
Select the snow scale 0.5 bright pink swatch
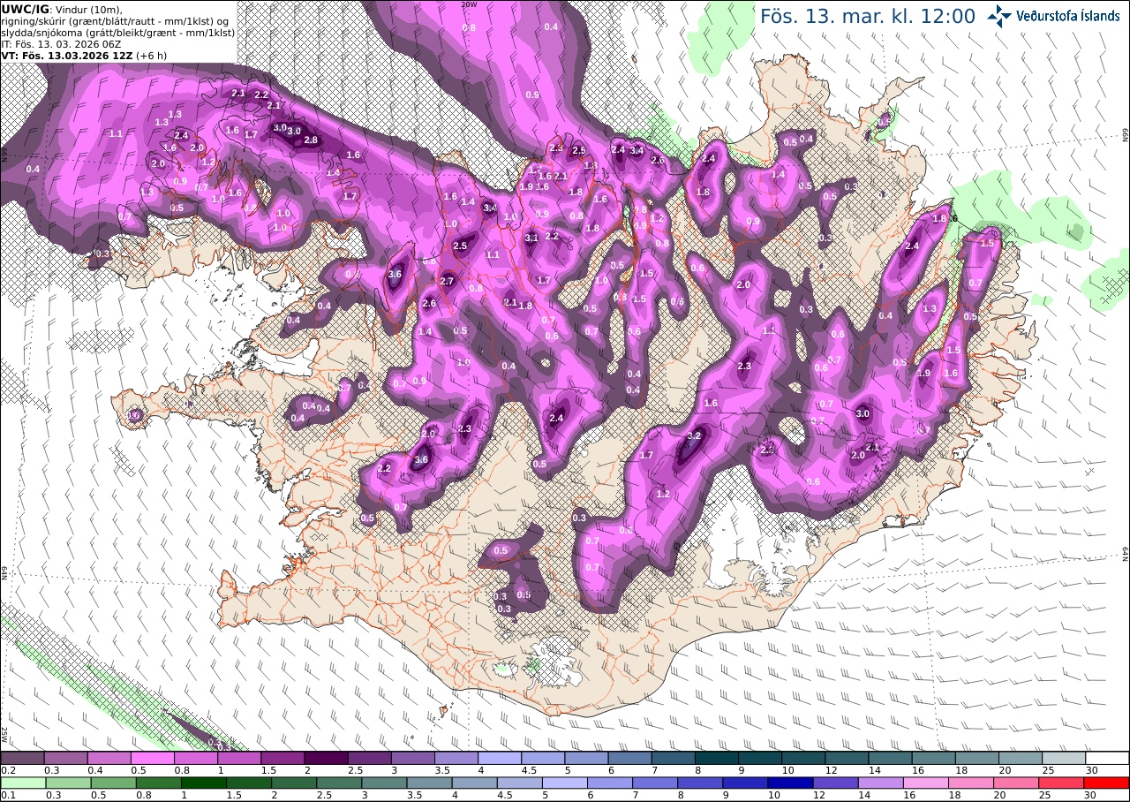click(152, 758)
